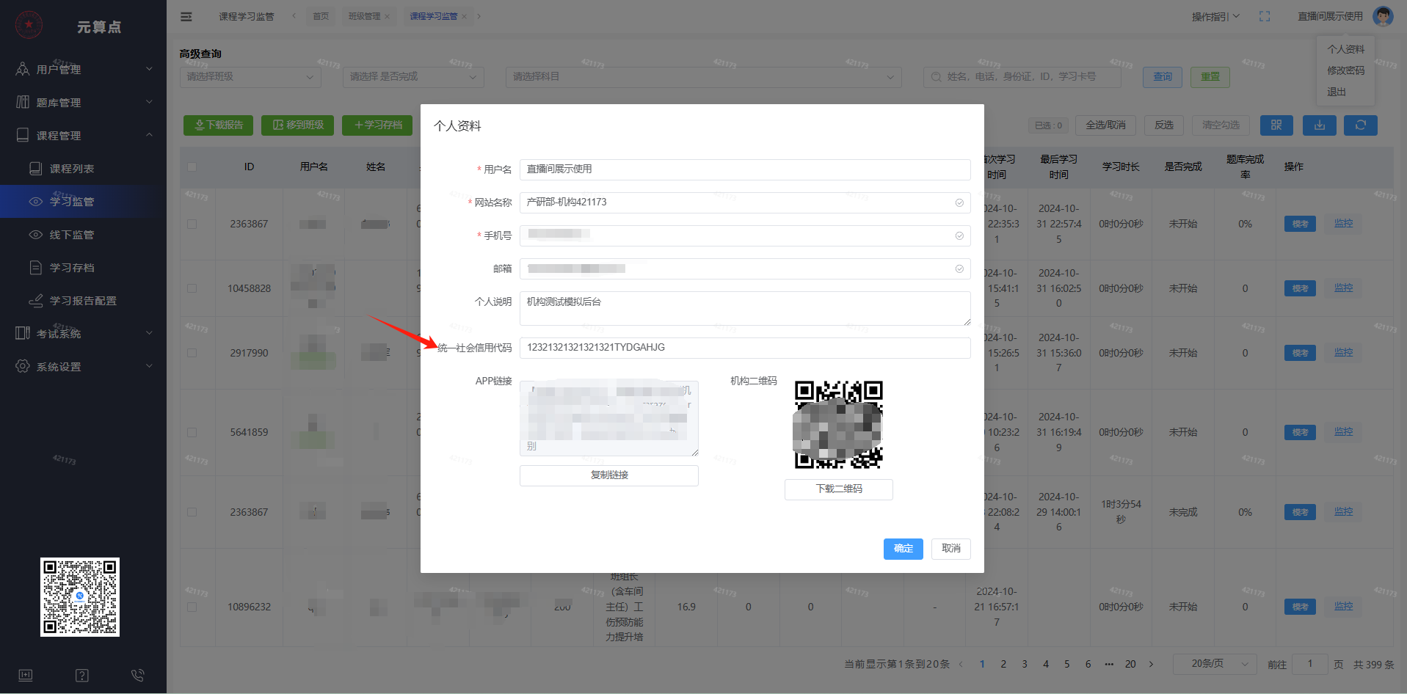Click the 用户名 input field
The image size is (1407, 694).
coord(745,169)
